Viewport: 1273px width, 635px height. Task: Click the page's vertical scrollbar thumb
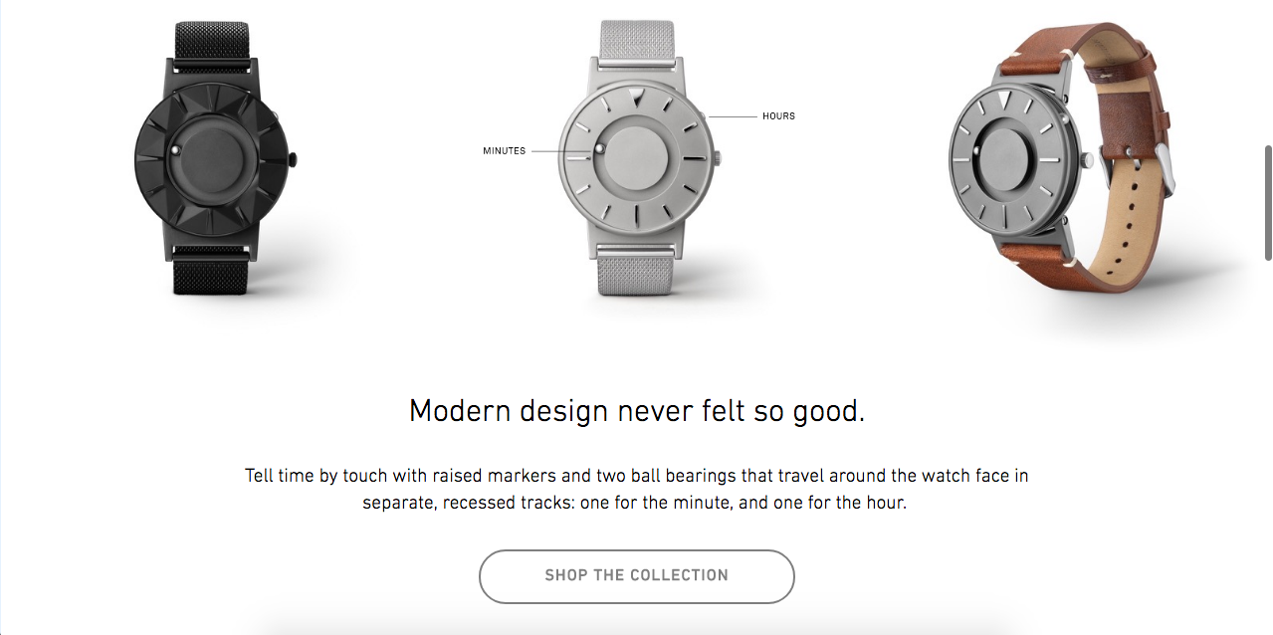point(1267,202)
